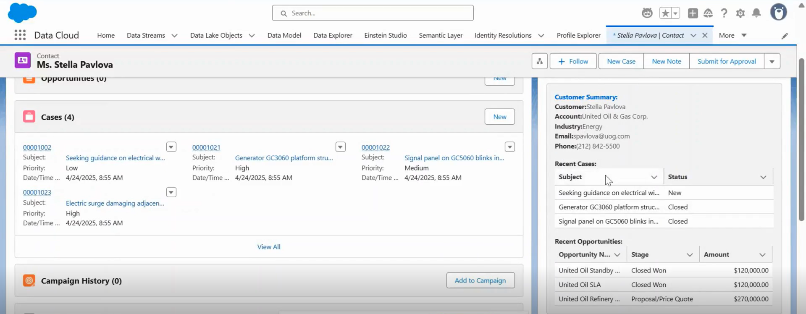Open the Setup gear icon
Image resolution: width=806 pixels, height=314 pixels.
[740, 13]
